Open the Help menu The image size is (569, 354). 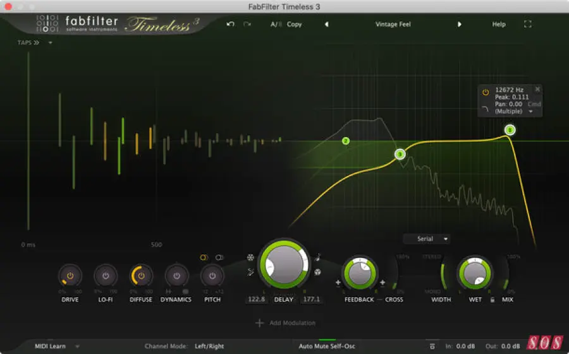pyautogui.click(x=499, y=24)
